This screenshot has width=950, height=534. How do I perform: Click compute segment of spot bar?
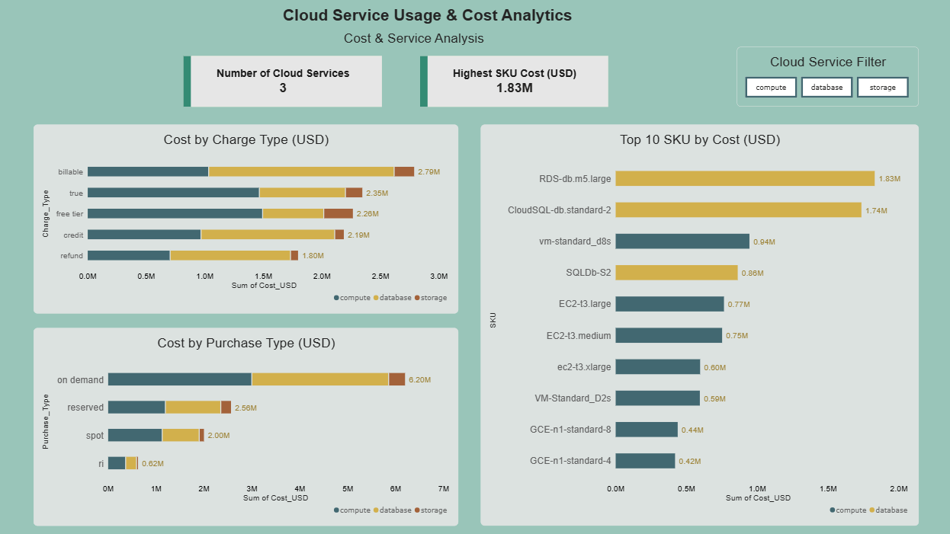point(135,435)
